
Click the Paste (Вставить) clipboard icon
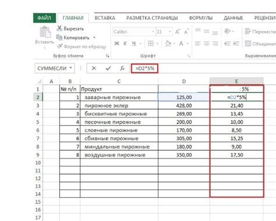[x=45, y=32]
